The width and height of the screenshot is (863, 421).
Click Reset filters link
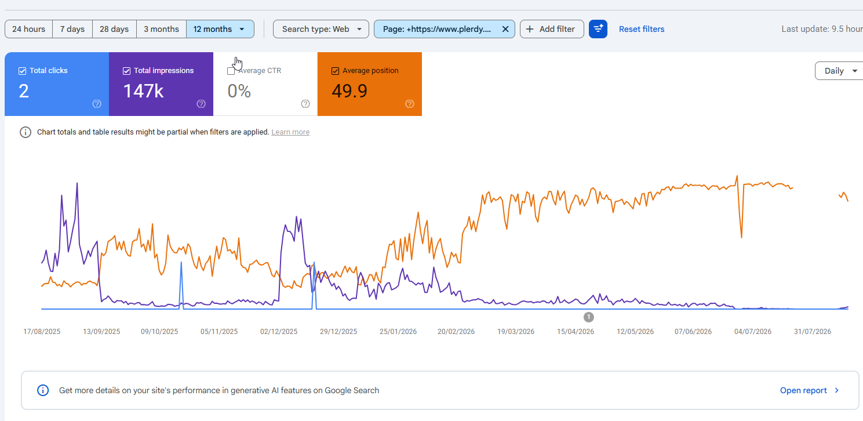[642, 29]
